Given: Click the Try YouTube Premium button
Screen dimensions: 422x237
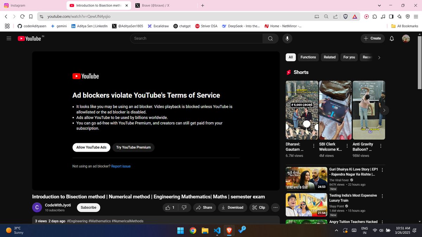Looking at the screenshot, I should (x=133, y=147).
